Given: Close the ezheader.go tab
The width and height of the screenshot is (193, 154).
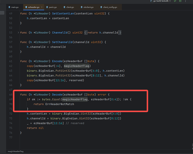Looking at the screenshot, I should pos(42,7).
